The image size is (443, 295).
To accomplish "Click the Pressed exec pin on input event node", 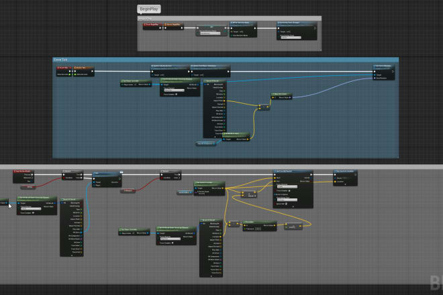I will (32, 174).
